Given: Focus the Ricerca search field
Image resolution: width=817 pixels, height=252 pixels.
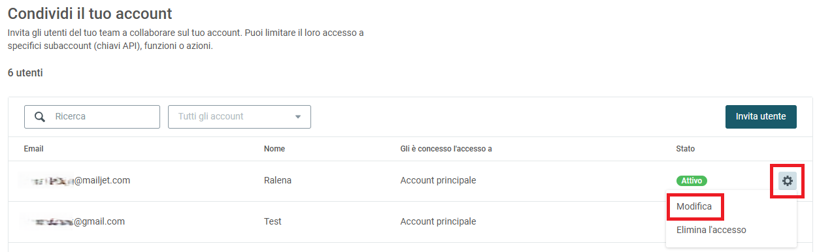Looking at the screenshot, I should (92, 117).
